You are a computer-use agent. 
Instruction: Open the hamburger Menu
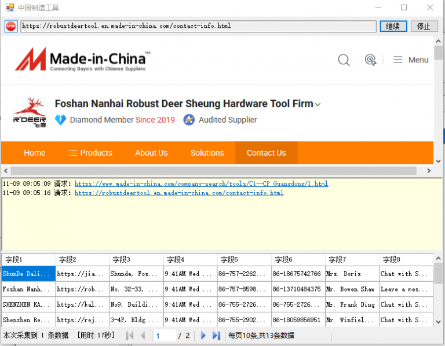tap(410, 60)
